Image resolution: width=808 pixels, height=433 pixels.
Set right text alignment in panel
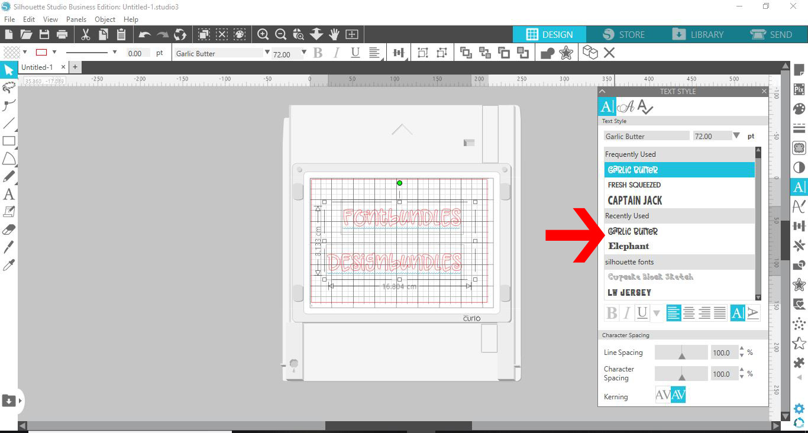point(704,313)
